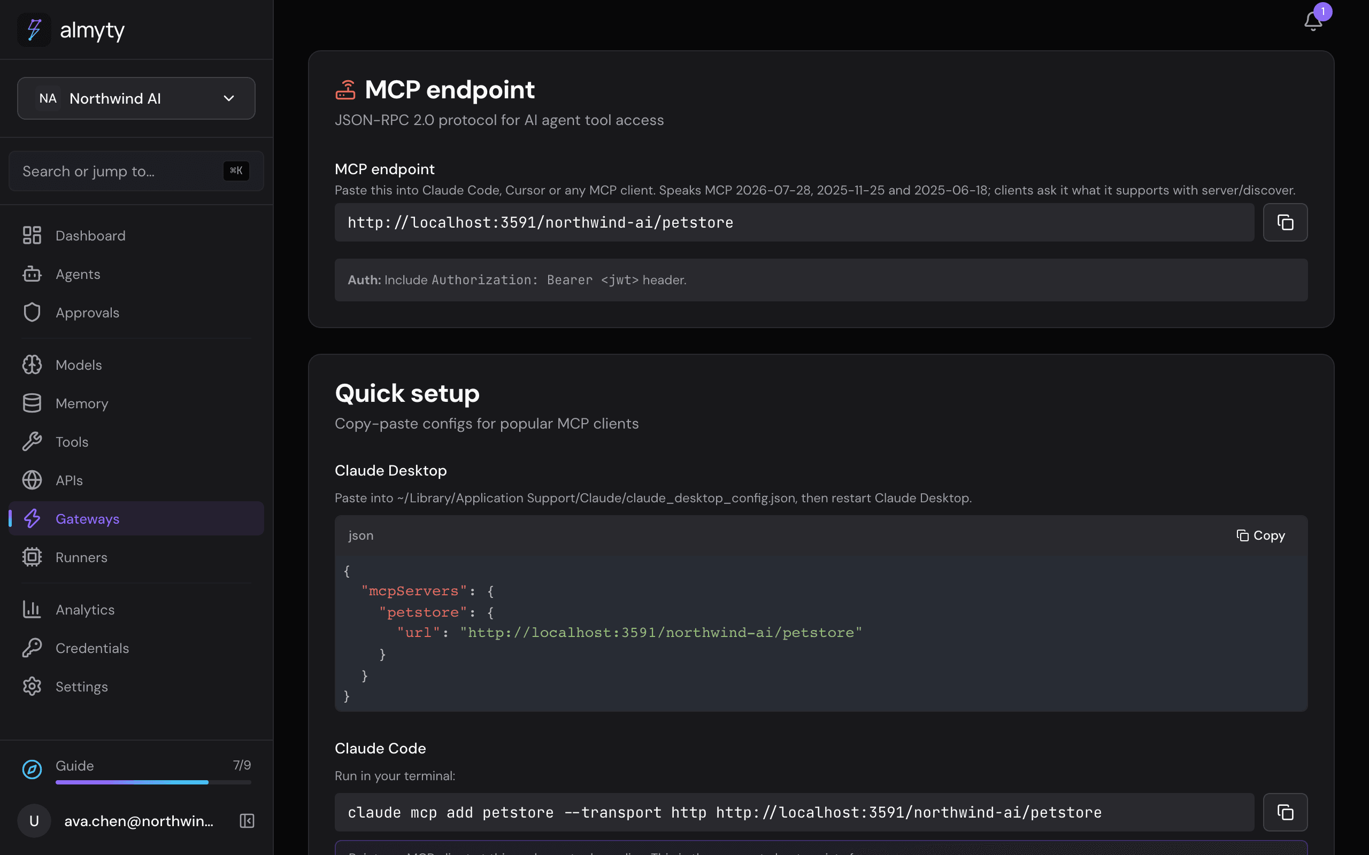1369x855 pixels.
Task: Click the Approvals shield icon
Action: (32, 312)
